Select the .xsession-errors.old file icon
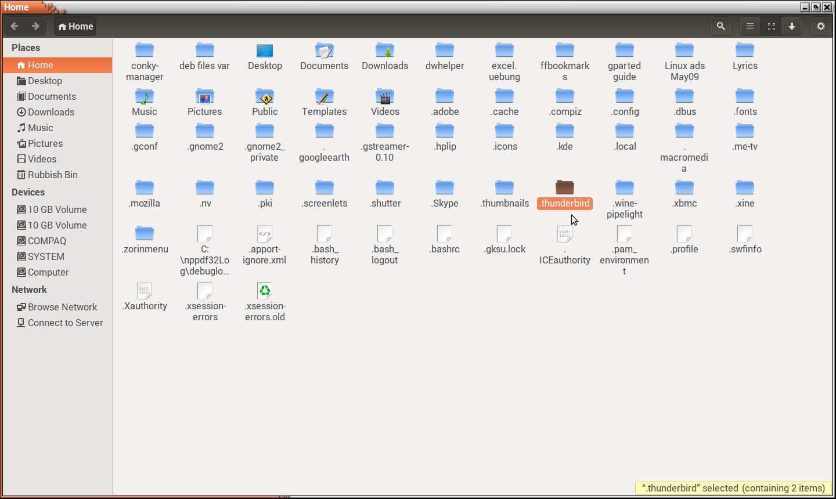This screenshot has width=836, height=499. click(x=265, y=291)
